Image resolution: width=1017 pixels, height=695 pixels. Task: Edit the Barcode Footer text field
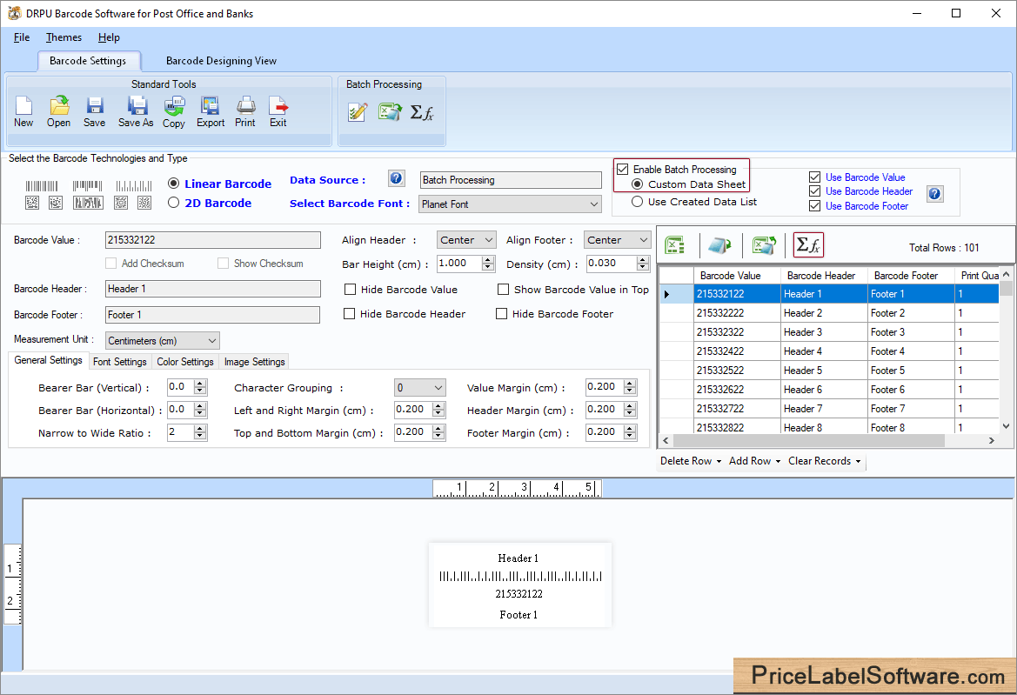click(x=212, y=314)
